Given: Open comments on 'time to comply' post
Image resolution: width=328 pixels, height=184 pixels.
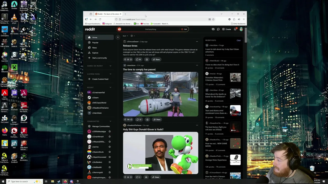Looking at the screenshot, I should tap(139, 119).
